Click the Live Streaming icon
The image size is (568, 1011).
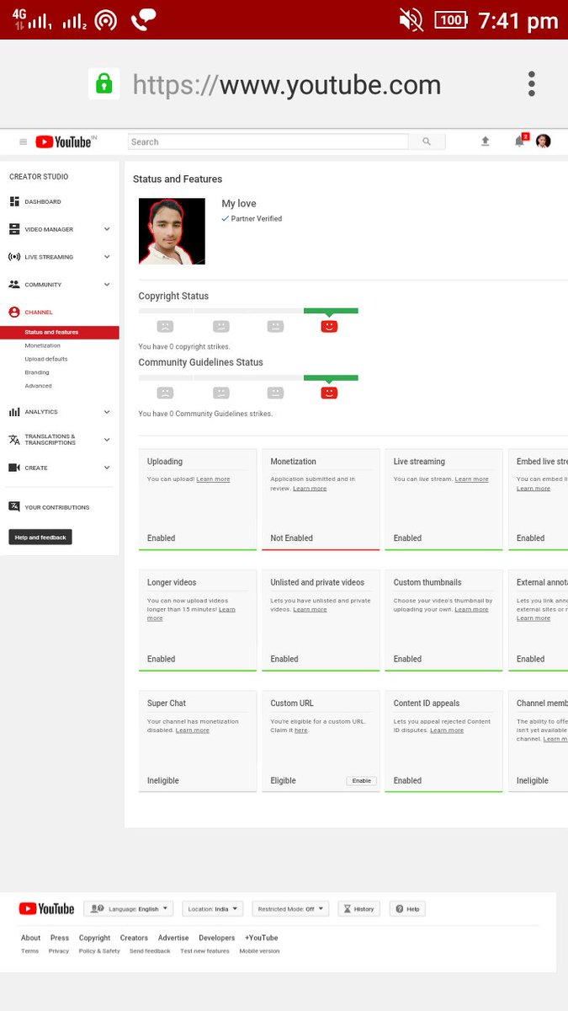[x=14, y=257]
